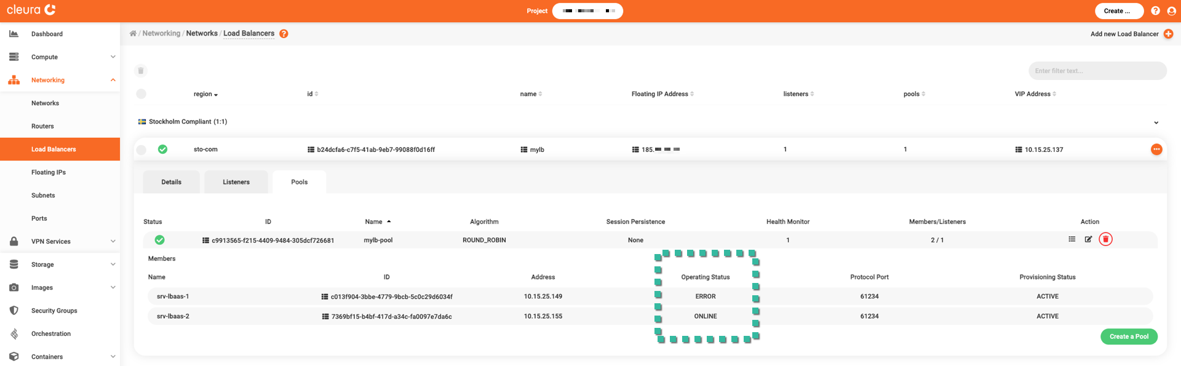
Task: Click Add new Load Balancer link
Action: pyautogui.click(x=1124, y=34)
